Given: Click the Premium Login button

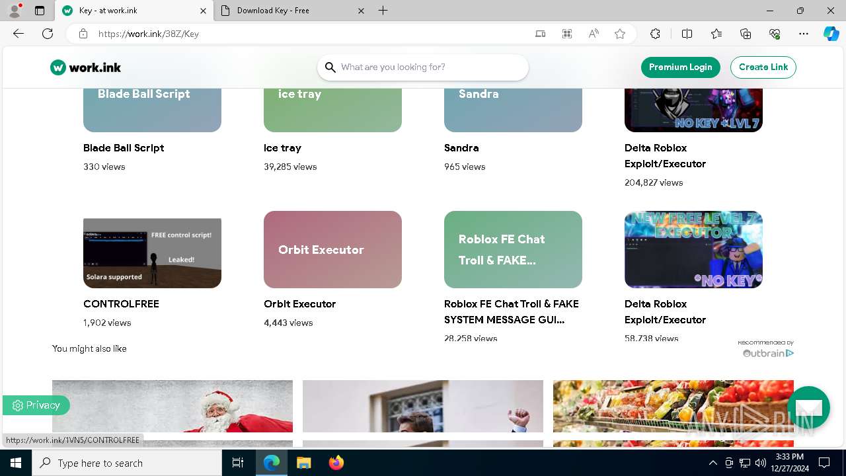Looking at the screenshot, I should [x=680, y=67].
